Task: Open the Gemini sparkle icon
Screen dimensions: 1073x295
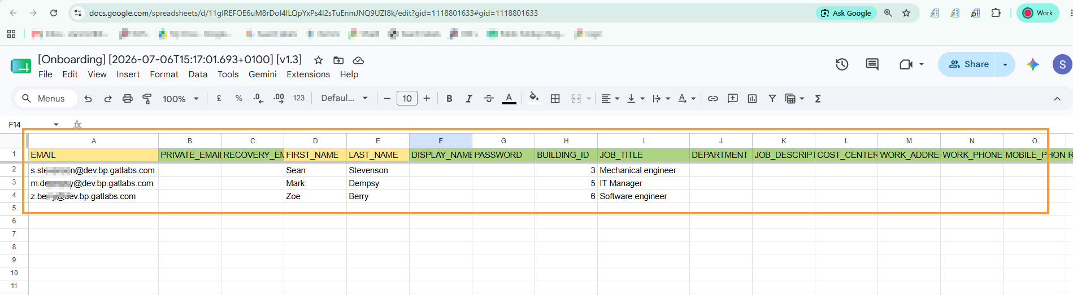Action: tap(1033, 64)
